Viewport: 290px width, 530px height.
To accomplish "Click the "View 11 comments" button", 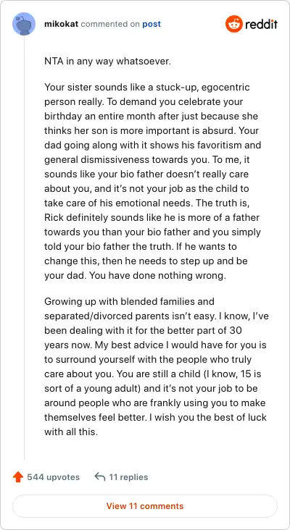I will click(145, 506).
